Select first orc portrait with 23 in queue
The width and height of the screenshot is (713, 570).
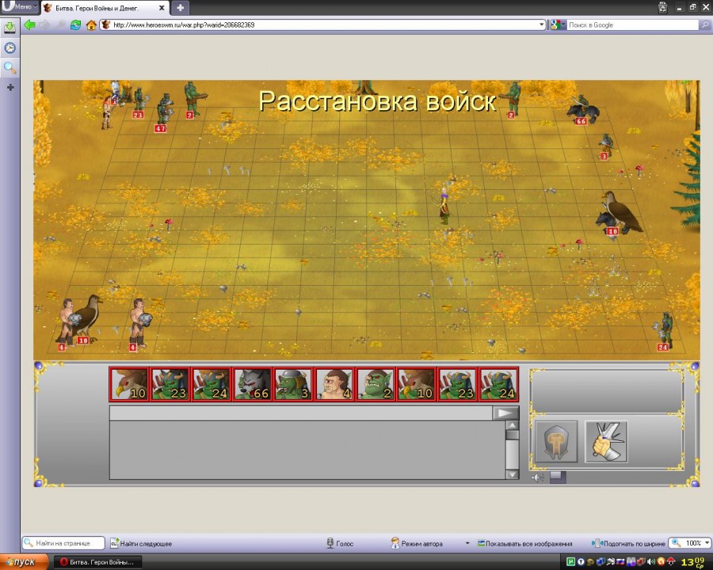[x=170, y=384]
